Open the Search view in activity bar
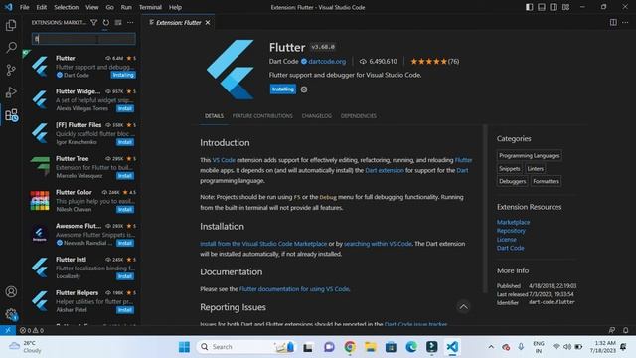The image size is (636, 358). [x=11, y=47]
